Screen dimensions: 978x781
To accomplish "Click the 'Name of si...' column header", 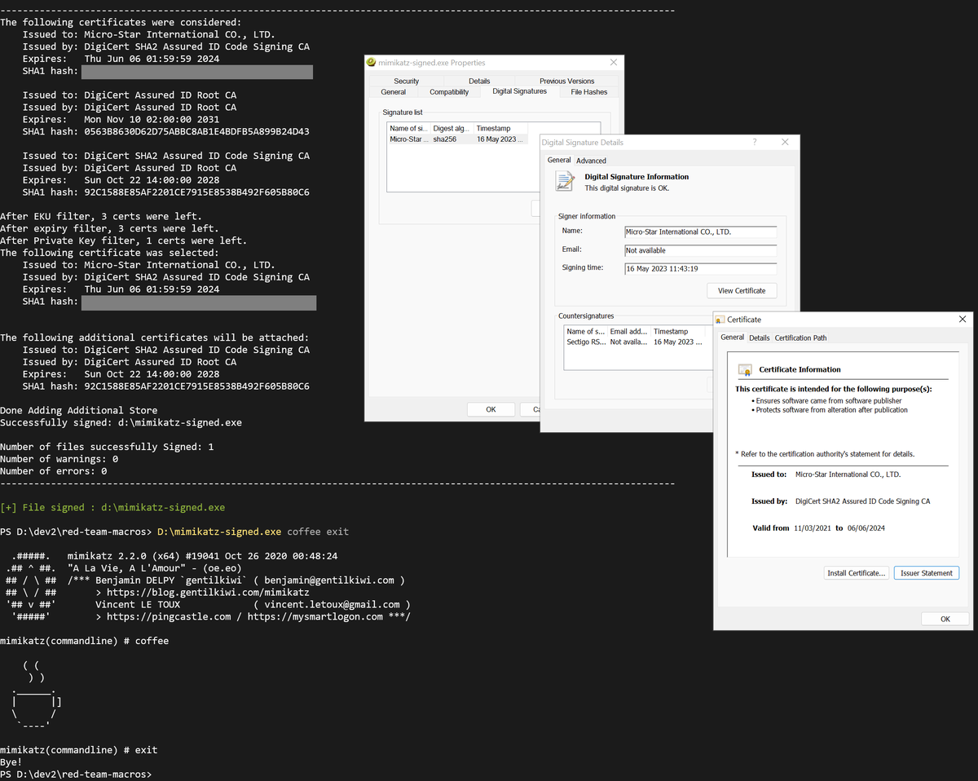I will (x=408, y=129).
